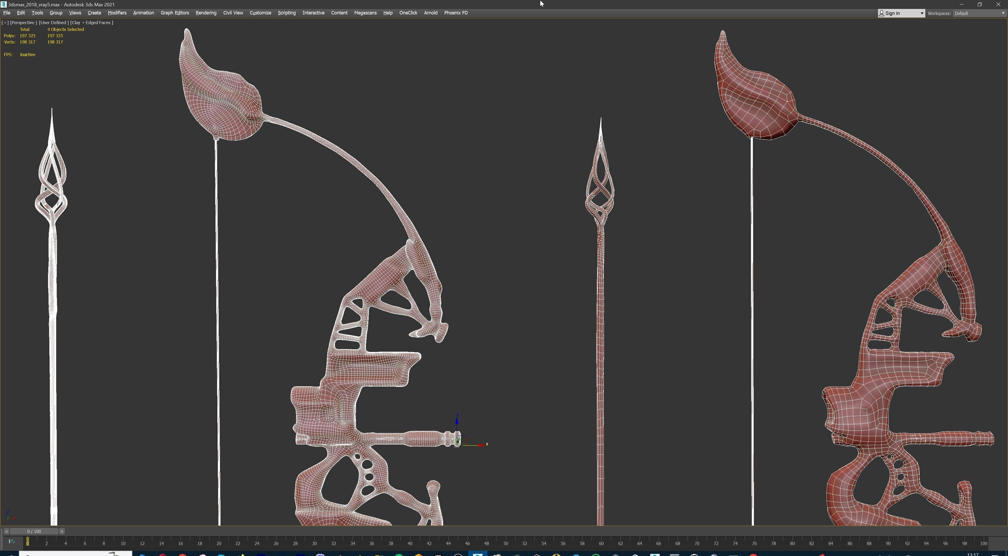Image resolution: width=1008 pixels, height=556 pixels.
Task: Step back with the previous-frame arrow
Action: pos(6,531)
